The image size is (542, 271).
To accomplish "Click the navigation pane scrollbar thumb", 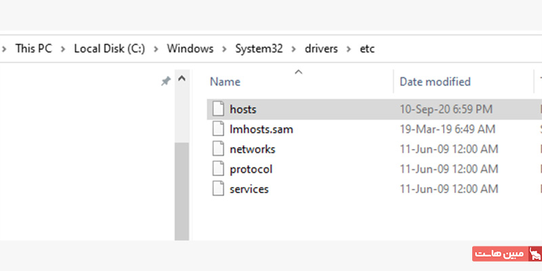I will click(x=182, y=190).
